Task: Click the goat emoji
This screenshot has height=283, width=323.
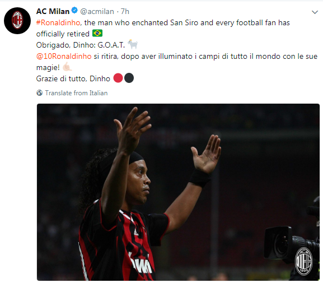Action: (133, 44)
